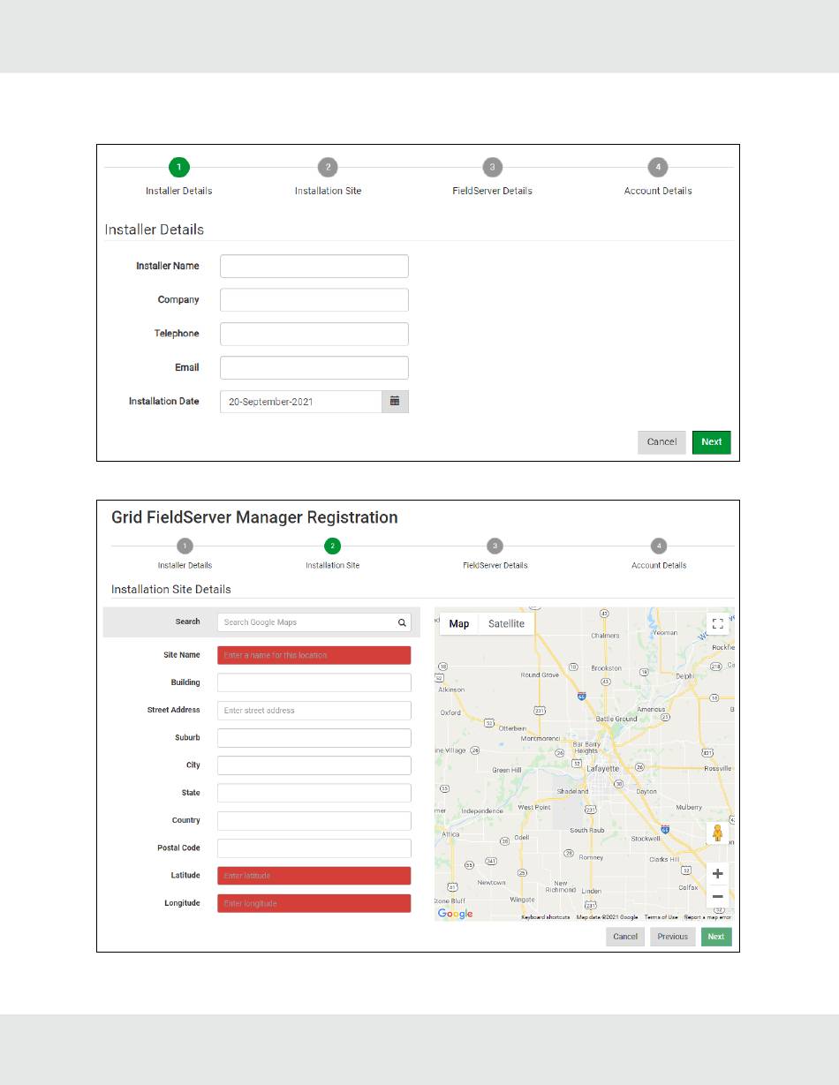The width and height of the screenshot is (839, 1085).
Task: Open Installer Details step label in top form
Action: pyautogui.click(x=178, y=191)
